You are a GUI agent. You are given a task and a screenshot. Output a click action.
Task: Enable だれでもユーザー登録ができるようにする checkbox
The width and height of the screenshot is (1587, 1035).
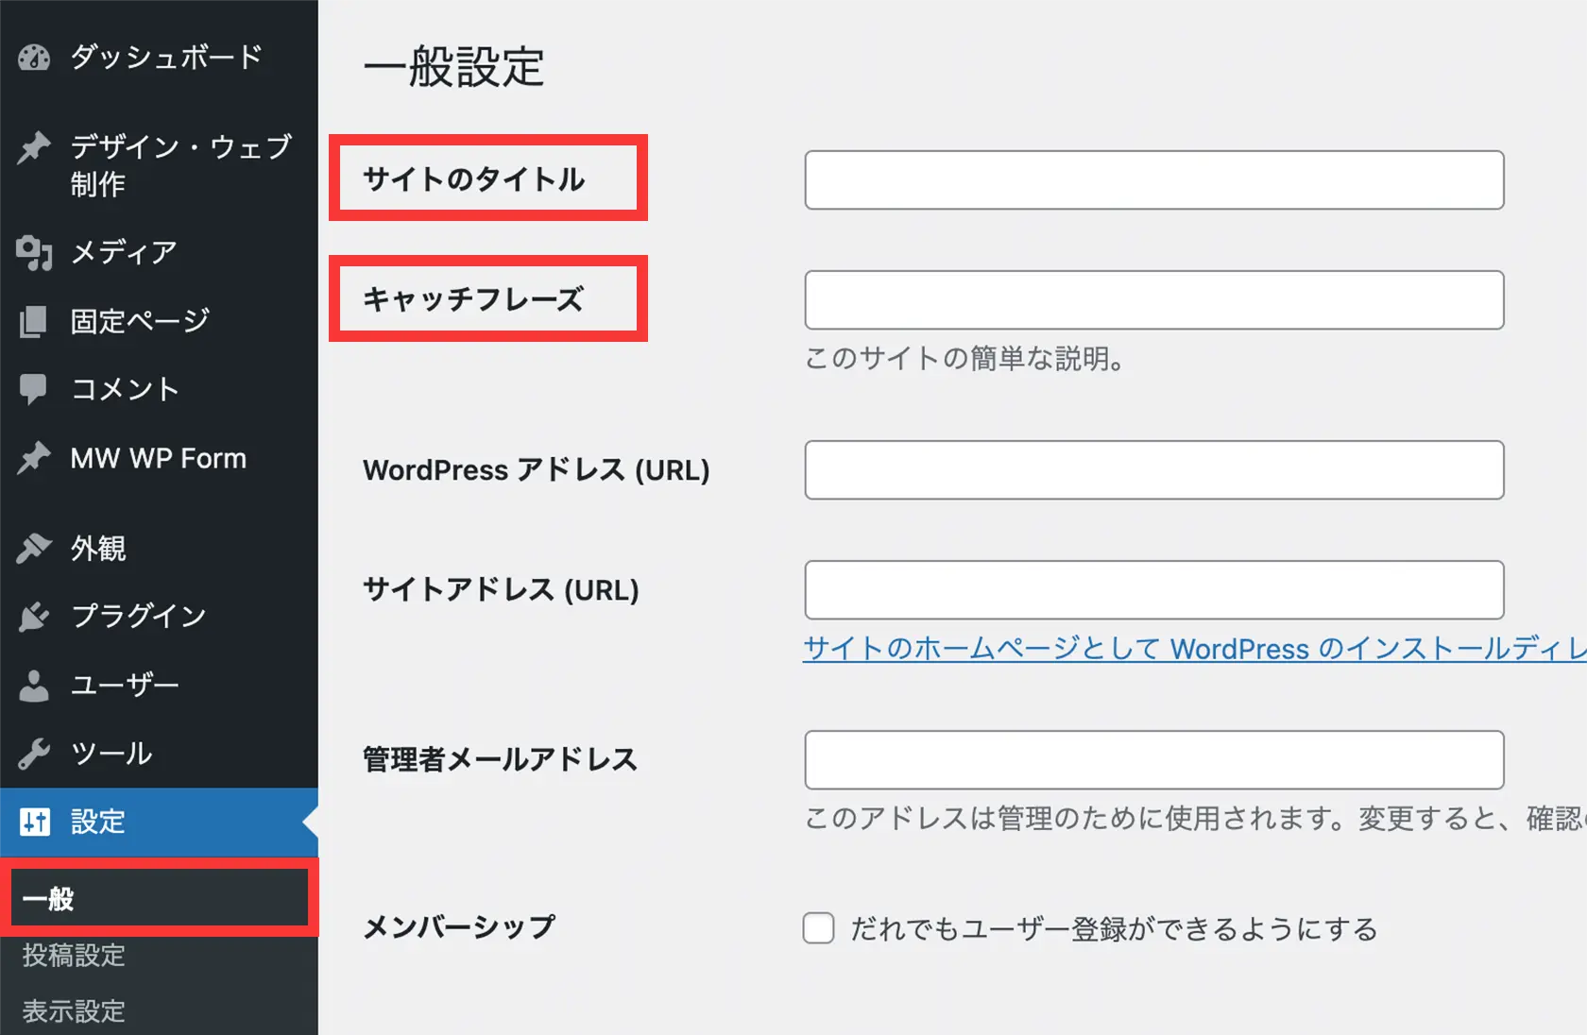(818, 928)
